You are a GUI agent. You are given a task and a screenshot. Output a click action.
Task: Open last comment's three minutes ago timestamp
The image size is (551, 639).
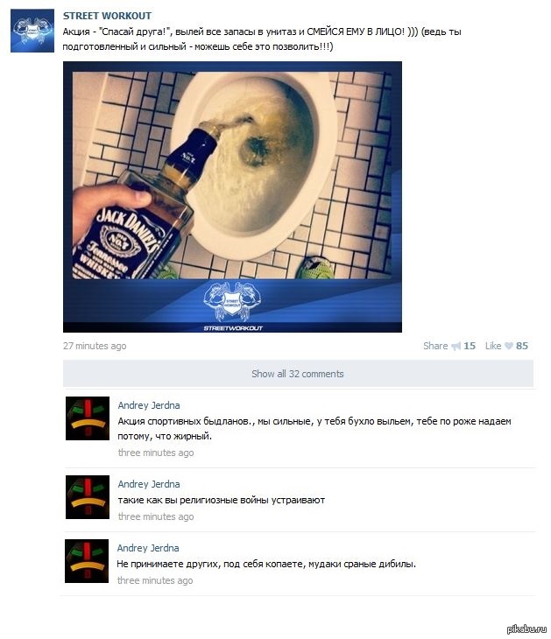(155, 580)
